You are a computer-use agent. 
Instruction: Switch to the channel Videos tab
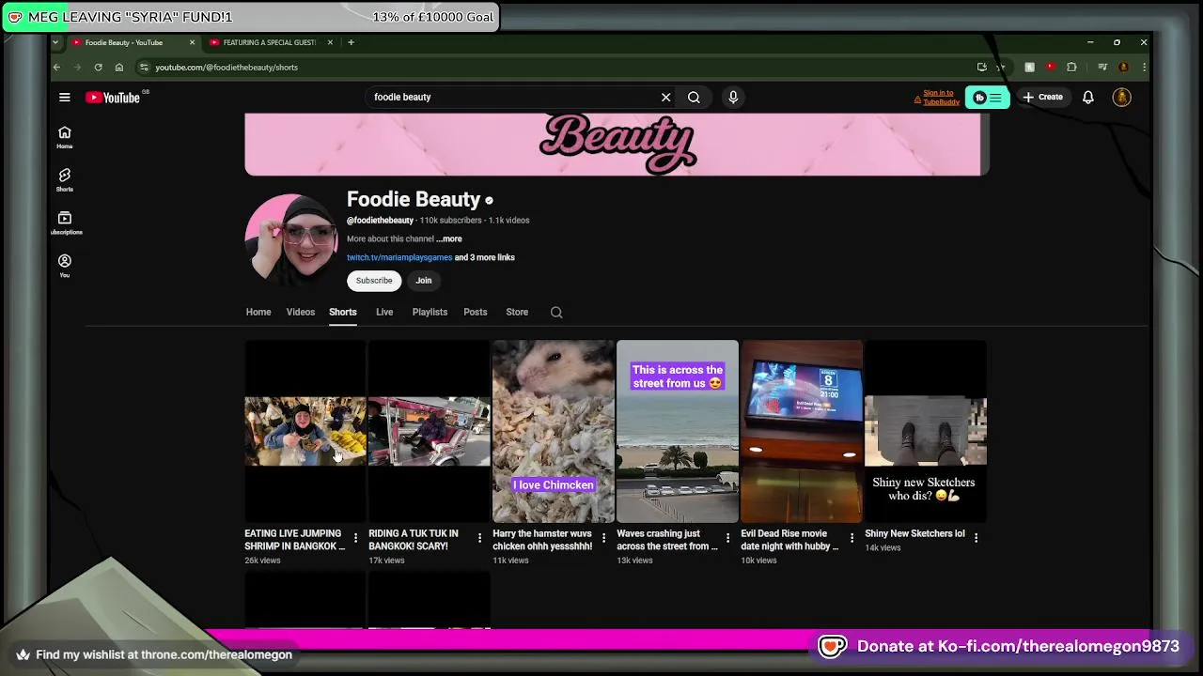tap(301, 312)
